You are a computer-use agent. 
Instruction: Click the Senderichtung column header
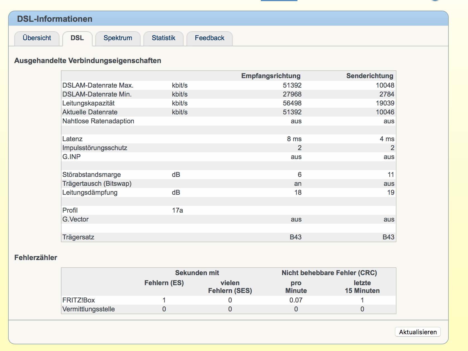coord(370,76)
